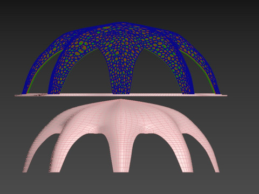The width and height of the screenshot is (259, 194).
Task: Pick the thin pink base plate
Action: [x=121, y=95]
